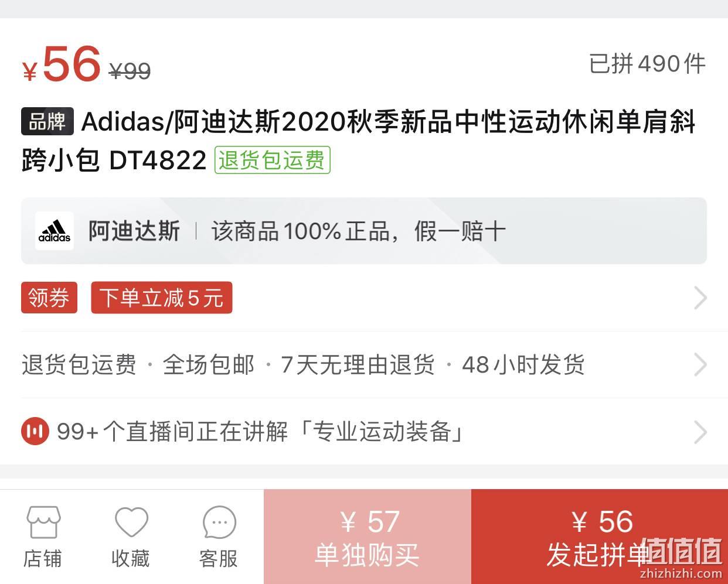Click ¥57 单独购买 button
The width and height of the screenshot is (728, 584).
[368, 537]
